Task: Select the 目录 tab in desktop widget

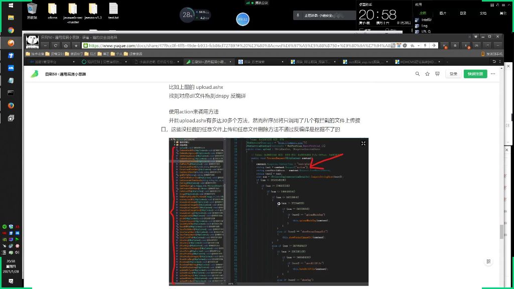Action: [463, 13]
